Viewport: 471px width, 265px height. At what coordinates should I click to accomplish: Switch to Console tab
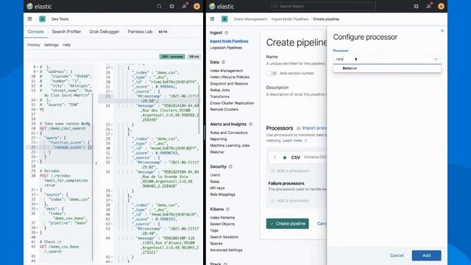[36, 32]
